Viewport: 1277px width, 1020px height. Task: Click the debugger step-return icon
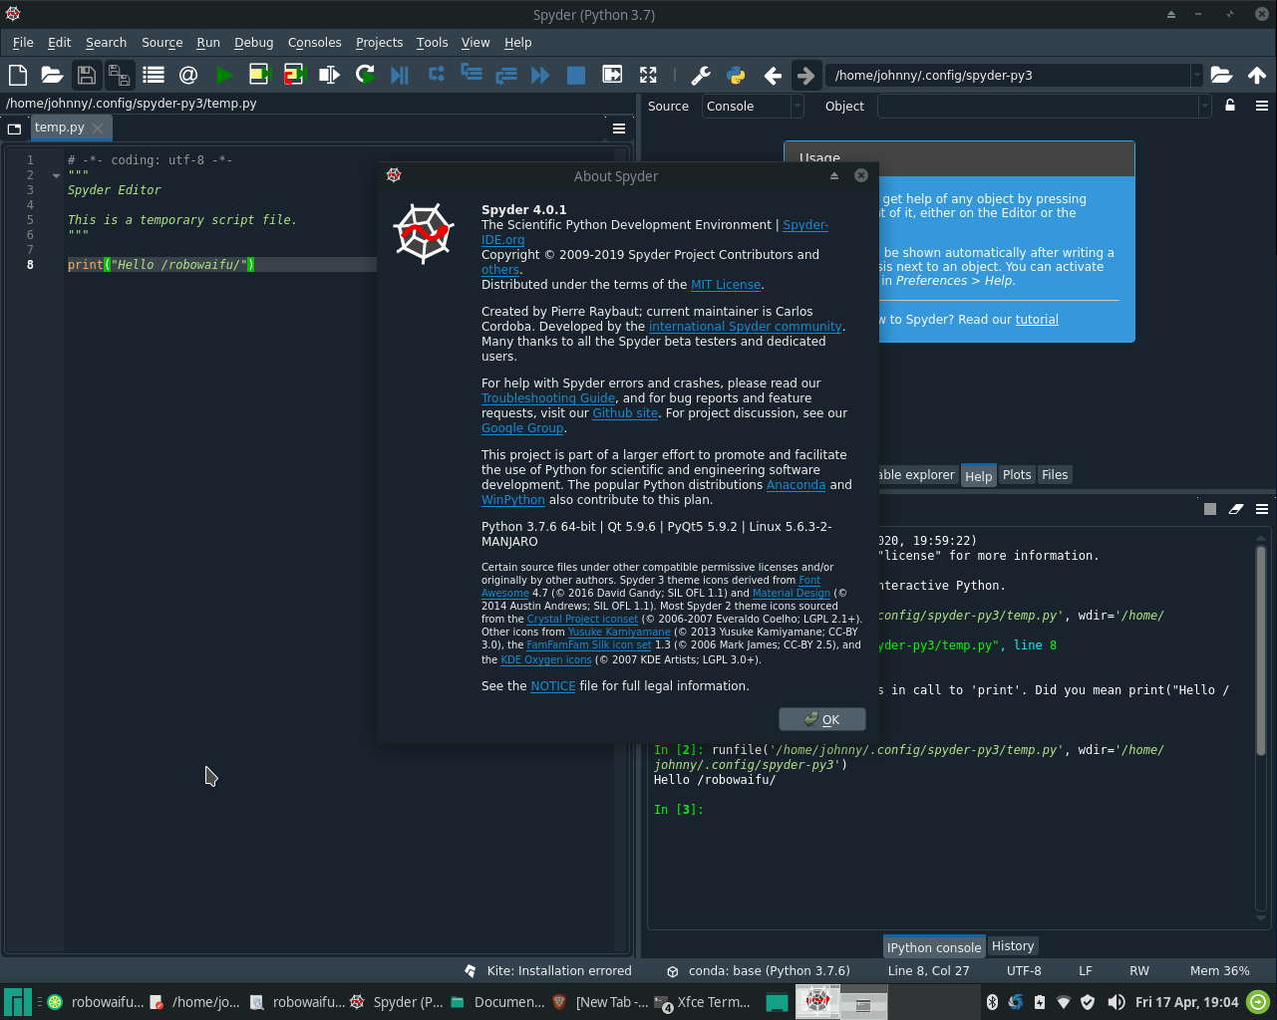click(x=505, y=75)
